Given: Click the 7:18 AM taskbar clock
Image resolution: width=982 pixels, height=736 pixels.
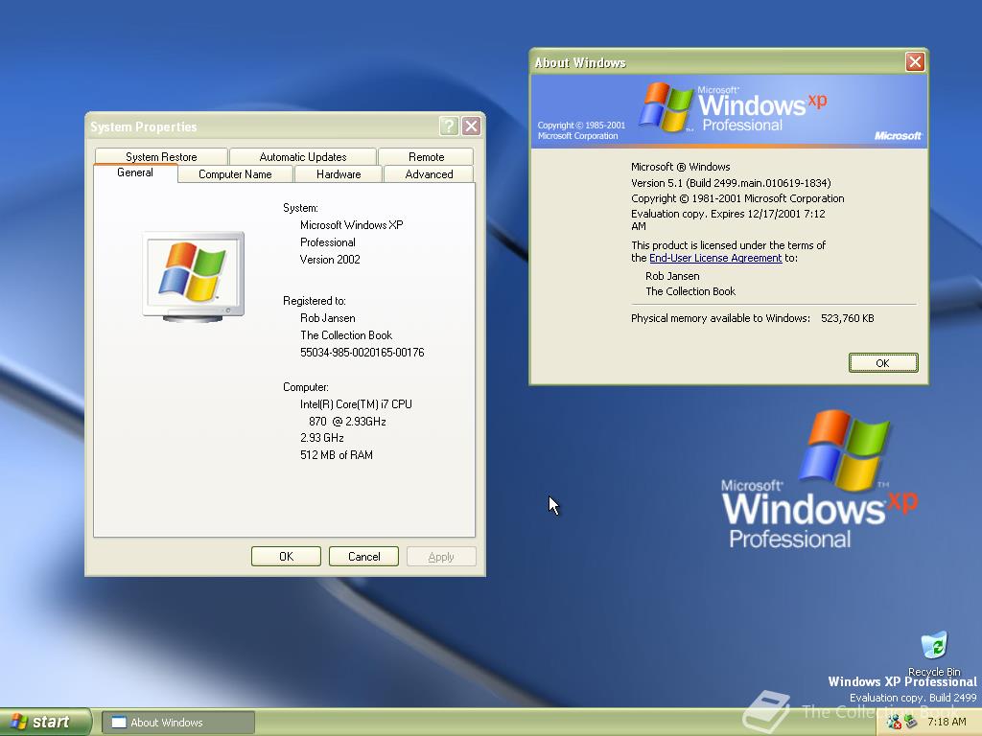Looking at the screenshot, I should tap(947, 723).
